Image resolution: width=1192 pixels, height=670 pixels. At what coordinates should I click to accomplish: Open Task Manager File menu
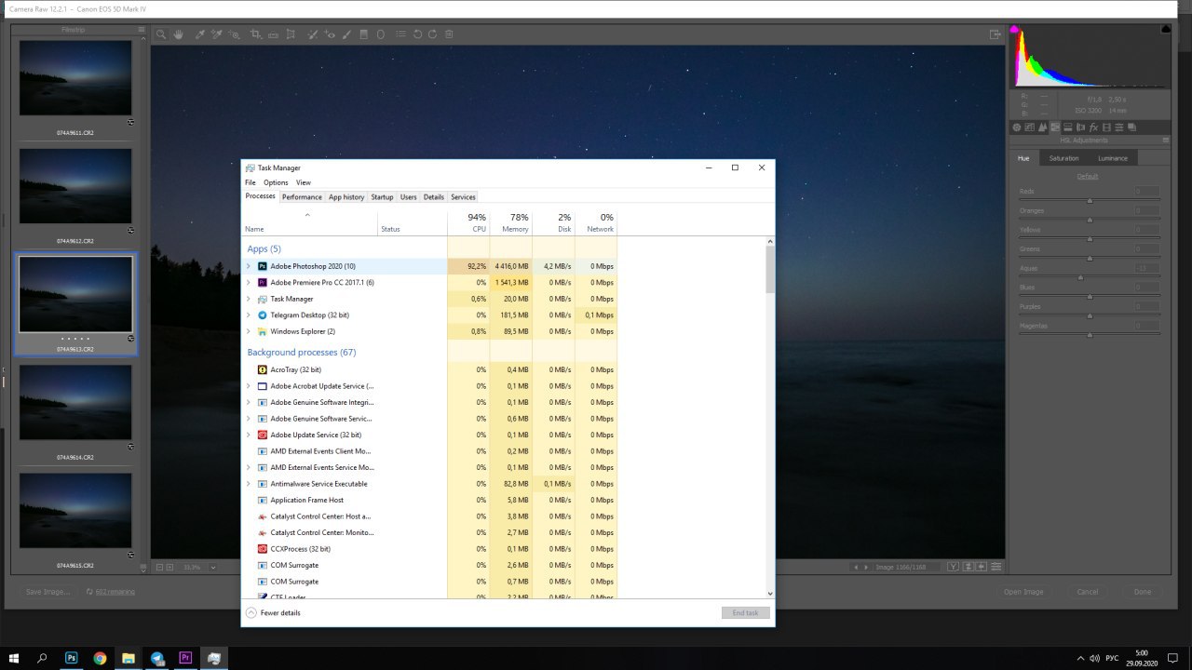(x=251, y=182)
